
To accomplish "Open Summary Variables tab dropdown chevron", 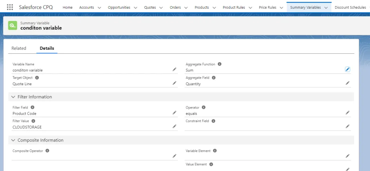I will coord(326,8).
